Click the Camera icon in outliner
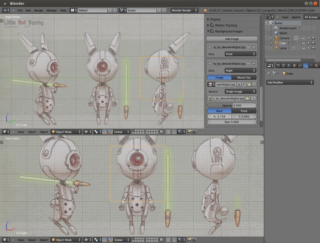Screen dimensions: 320x243 [276, 38]
